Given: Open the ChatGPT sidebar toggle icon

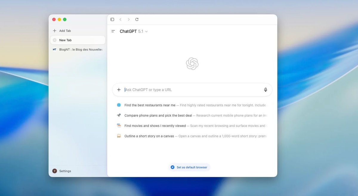Looking at the screenshot, I should click(113, 31).
